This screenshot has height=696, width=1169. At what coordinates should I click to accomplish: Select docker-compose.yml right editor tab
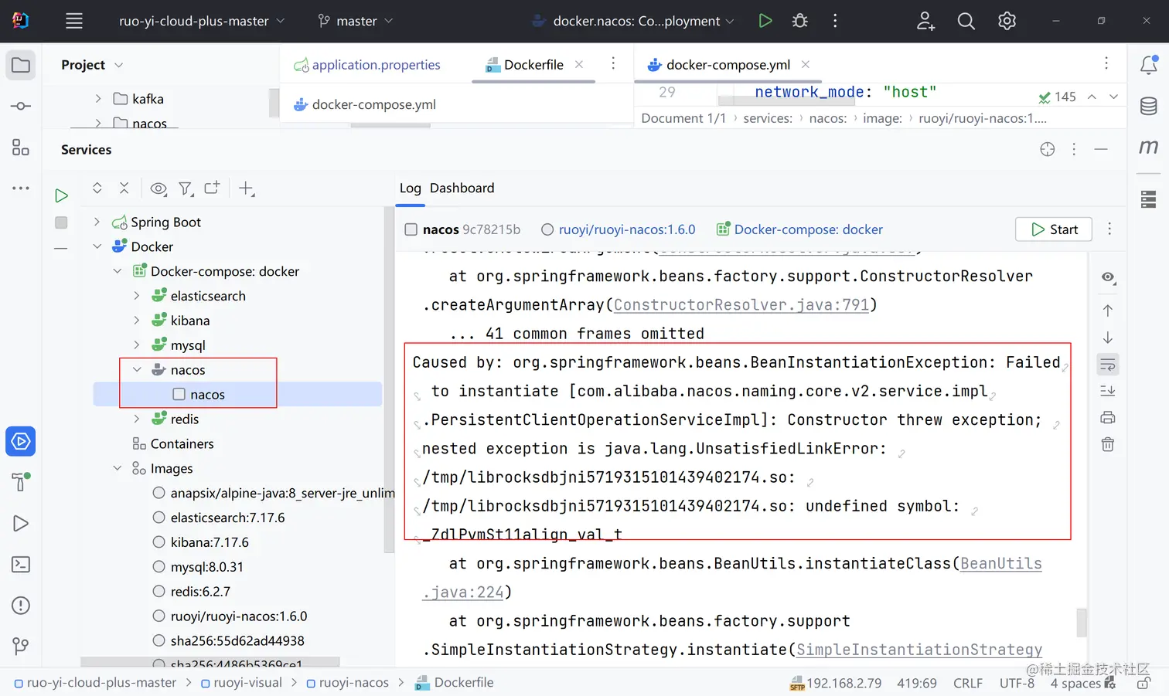tap(728, 65)
